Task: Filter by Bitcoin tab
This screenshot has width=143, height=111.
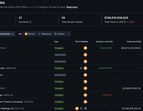Action: (30, 34)
